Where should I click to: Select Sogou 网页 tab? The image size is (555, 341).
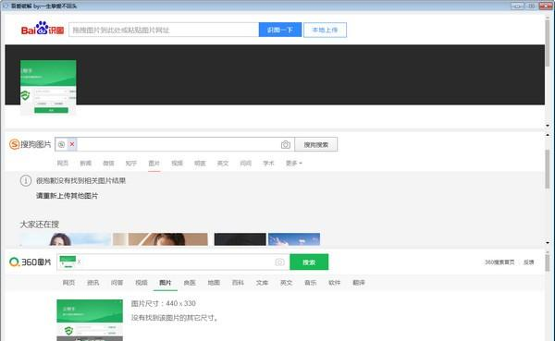coord(63,163)
